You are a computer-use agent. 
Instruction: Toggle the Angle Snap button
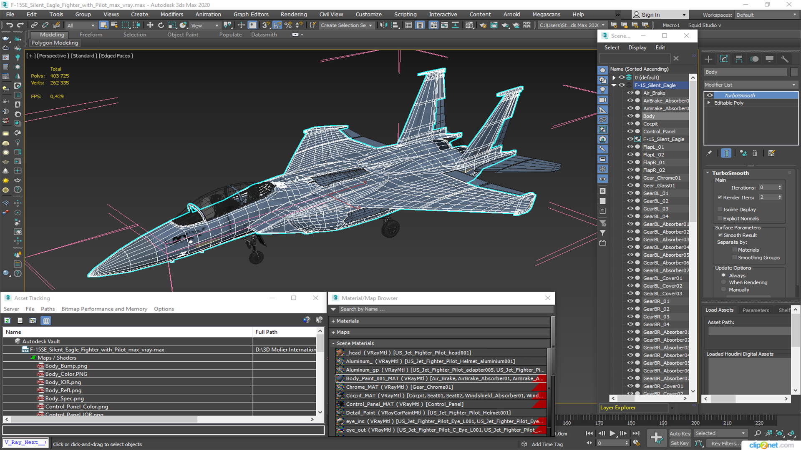coord(277,25)
